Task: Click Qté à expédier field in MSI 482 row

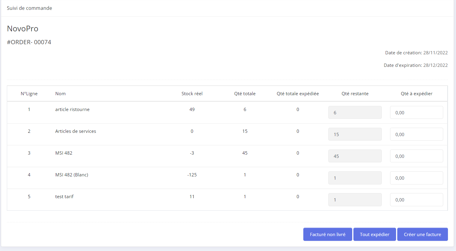Action: pos(416,156)
